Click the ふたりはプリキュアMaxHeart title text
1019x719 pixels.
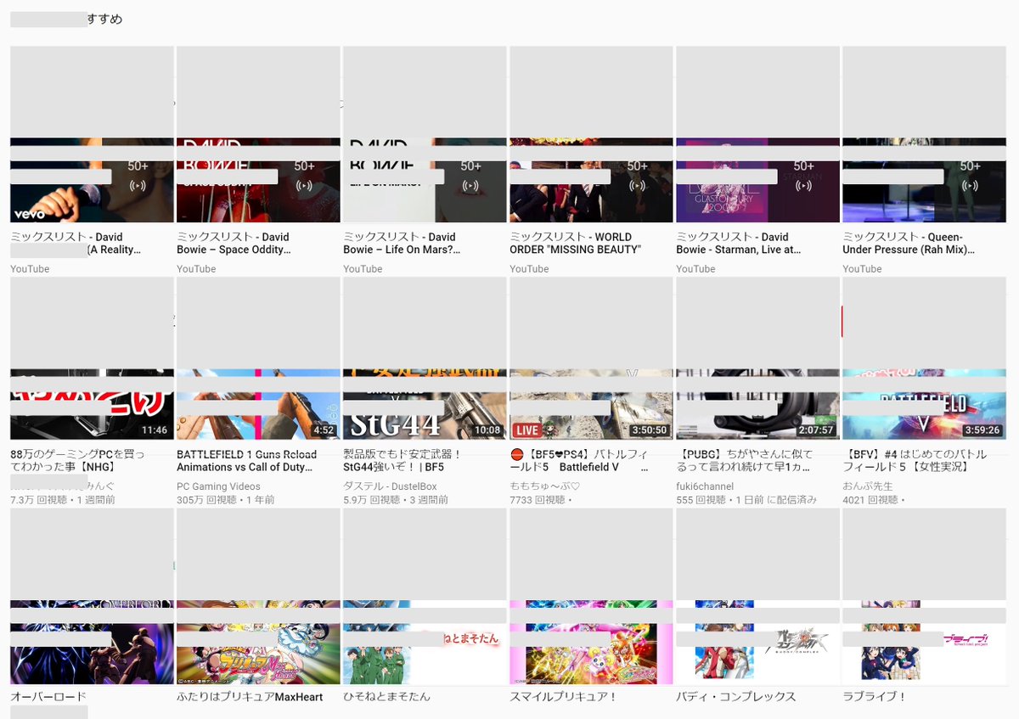[x=250, y=697]
